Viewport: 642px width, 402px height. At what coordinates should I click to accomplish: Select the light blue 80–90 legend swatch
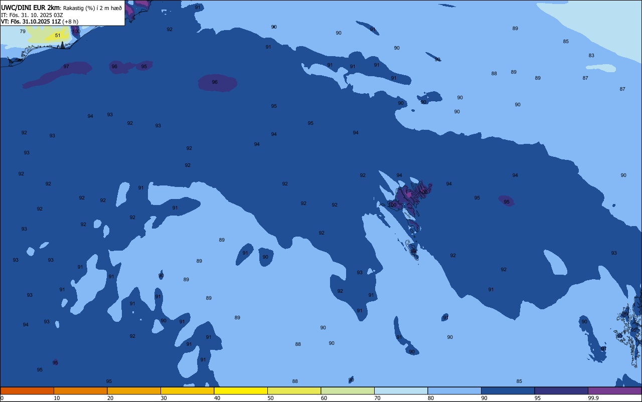click(x=454, y=390)
